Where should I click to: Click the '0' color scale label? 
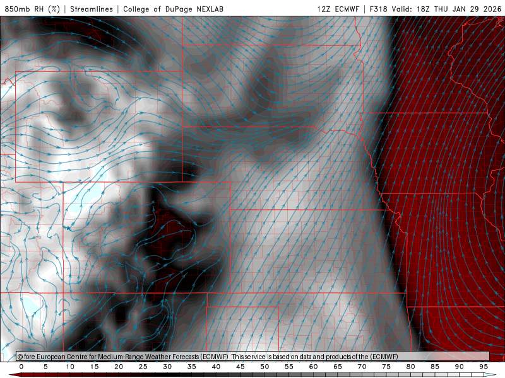point(21,367)
